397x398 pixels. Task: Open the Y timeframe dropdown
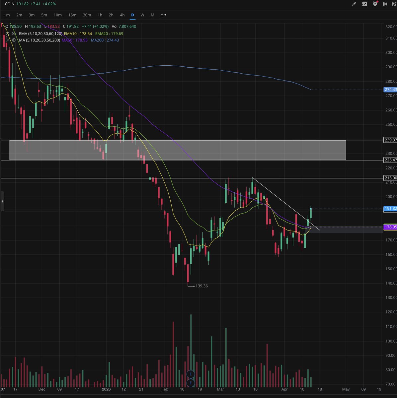pyautogui.click(x=163, y=15)
